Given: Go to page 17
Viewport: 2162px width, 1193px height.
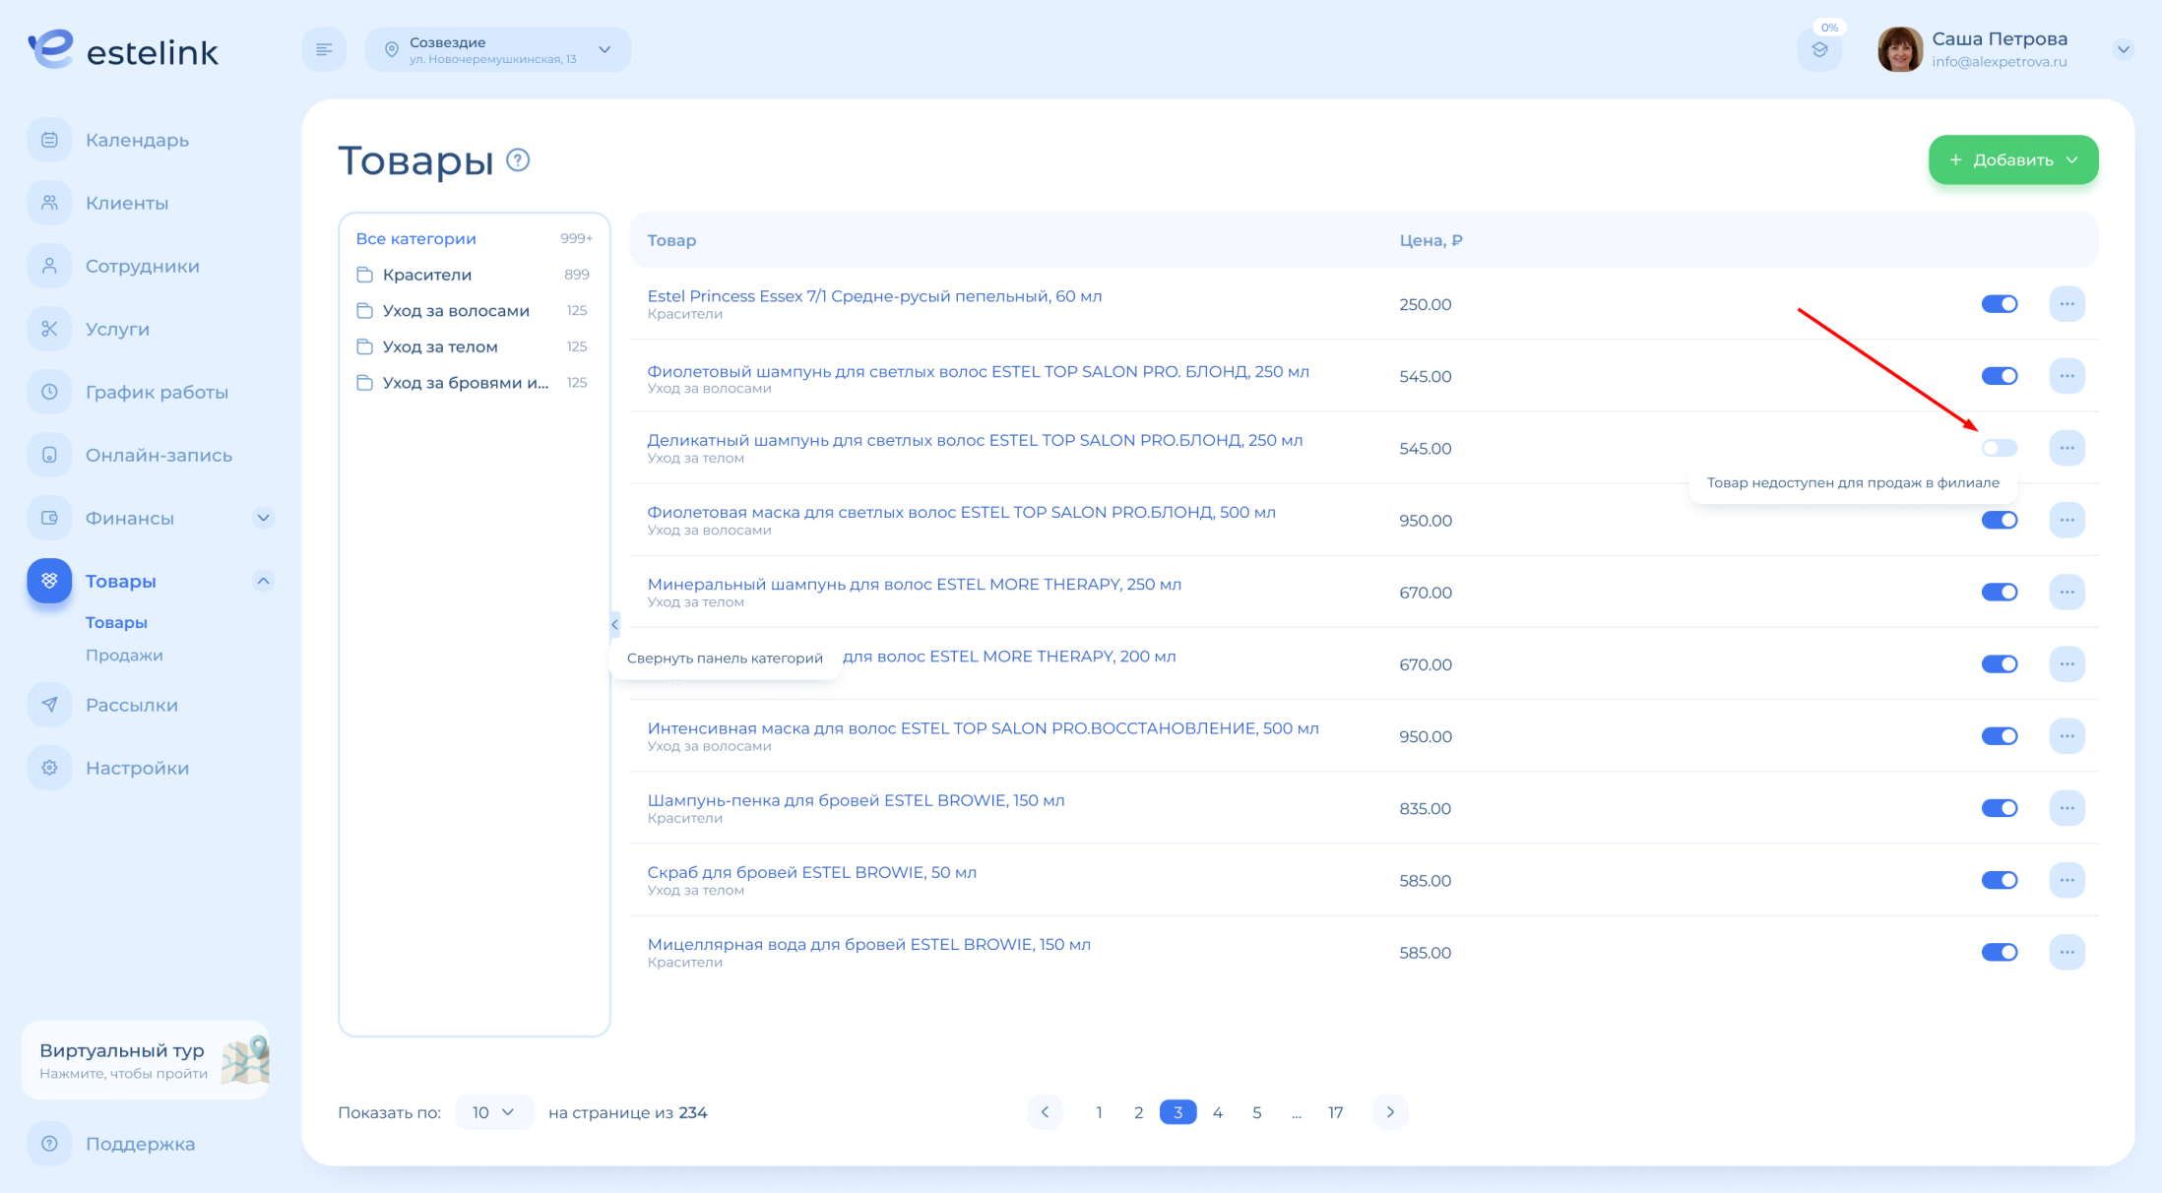Looking at the screenshot, I should 1335,1112.
